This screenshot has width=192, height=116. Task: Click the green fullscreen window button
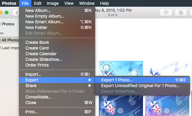[7, 13]
